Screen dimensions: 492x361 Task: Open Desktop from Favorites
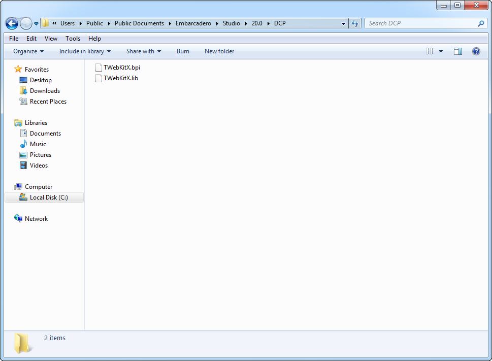pos(41,80)
